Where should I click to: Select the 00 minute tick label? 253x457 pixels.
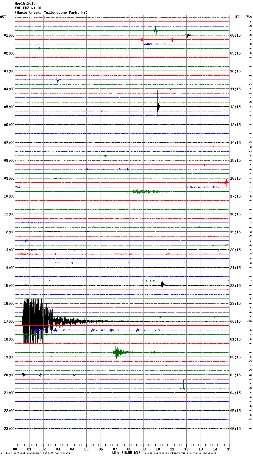coord(15,449)
